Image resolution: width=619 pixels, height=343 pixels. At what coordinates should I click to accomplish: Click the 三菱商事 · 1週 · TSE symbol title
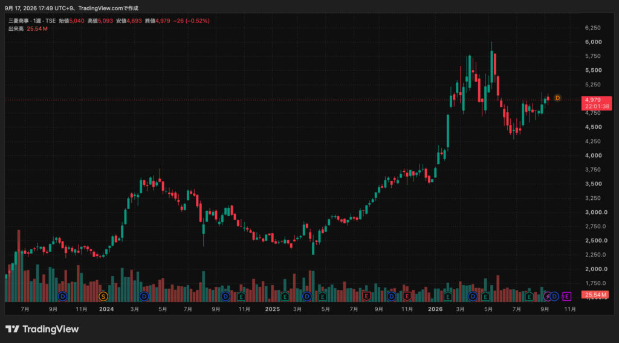click(32, 21)
